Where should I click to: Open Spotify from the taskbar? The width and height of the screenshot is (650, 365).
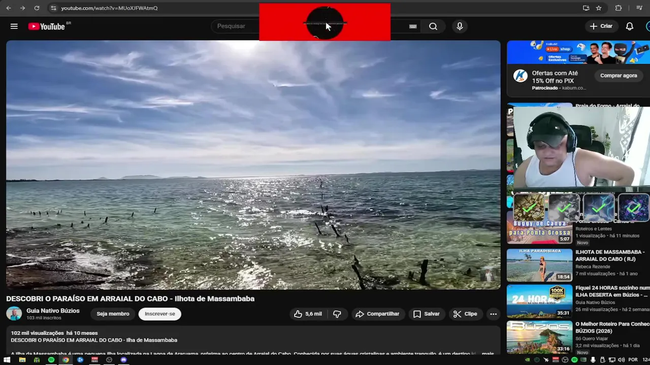[51, 360]
